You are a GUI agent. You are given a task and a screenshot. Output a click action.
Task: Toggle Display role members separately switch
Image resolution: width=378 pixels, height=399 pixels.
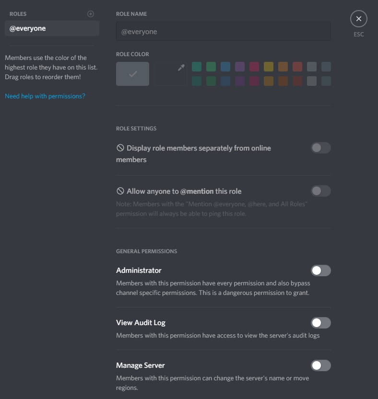coord(321,148)
